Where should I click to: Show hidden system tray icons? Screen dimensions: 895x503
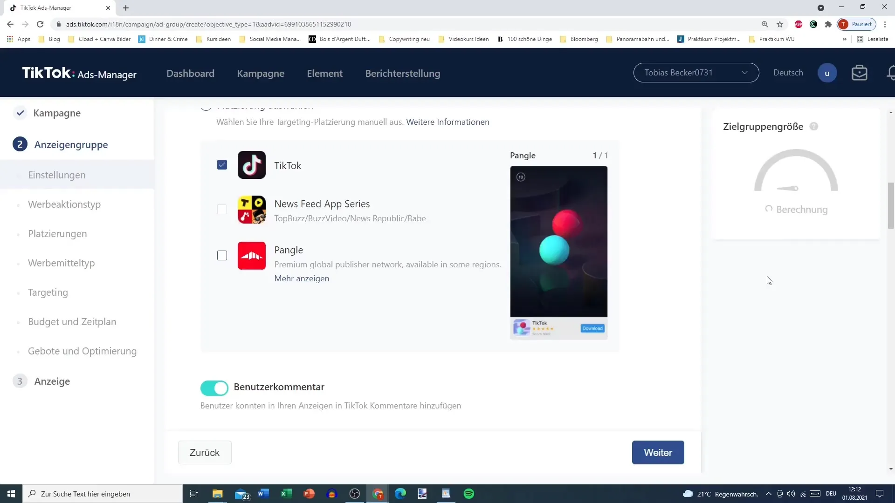[768, 494]
